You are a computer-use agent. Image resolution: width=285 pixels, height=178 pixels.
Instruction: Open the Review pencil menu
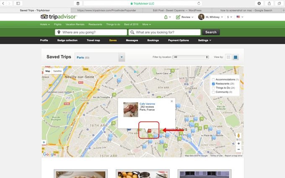pos(184,17)
